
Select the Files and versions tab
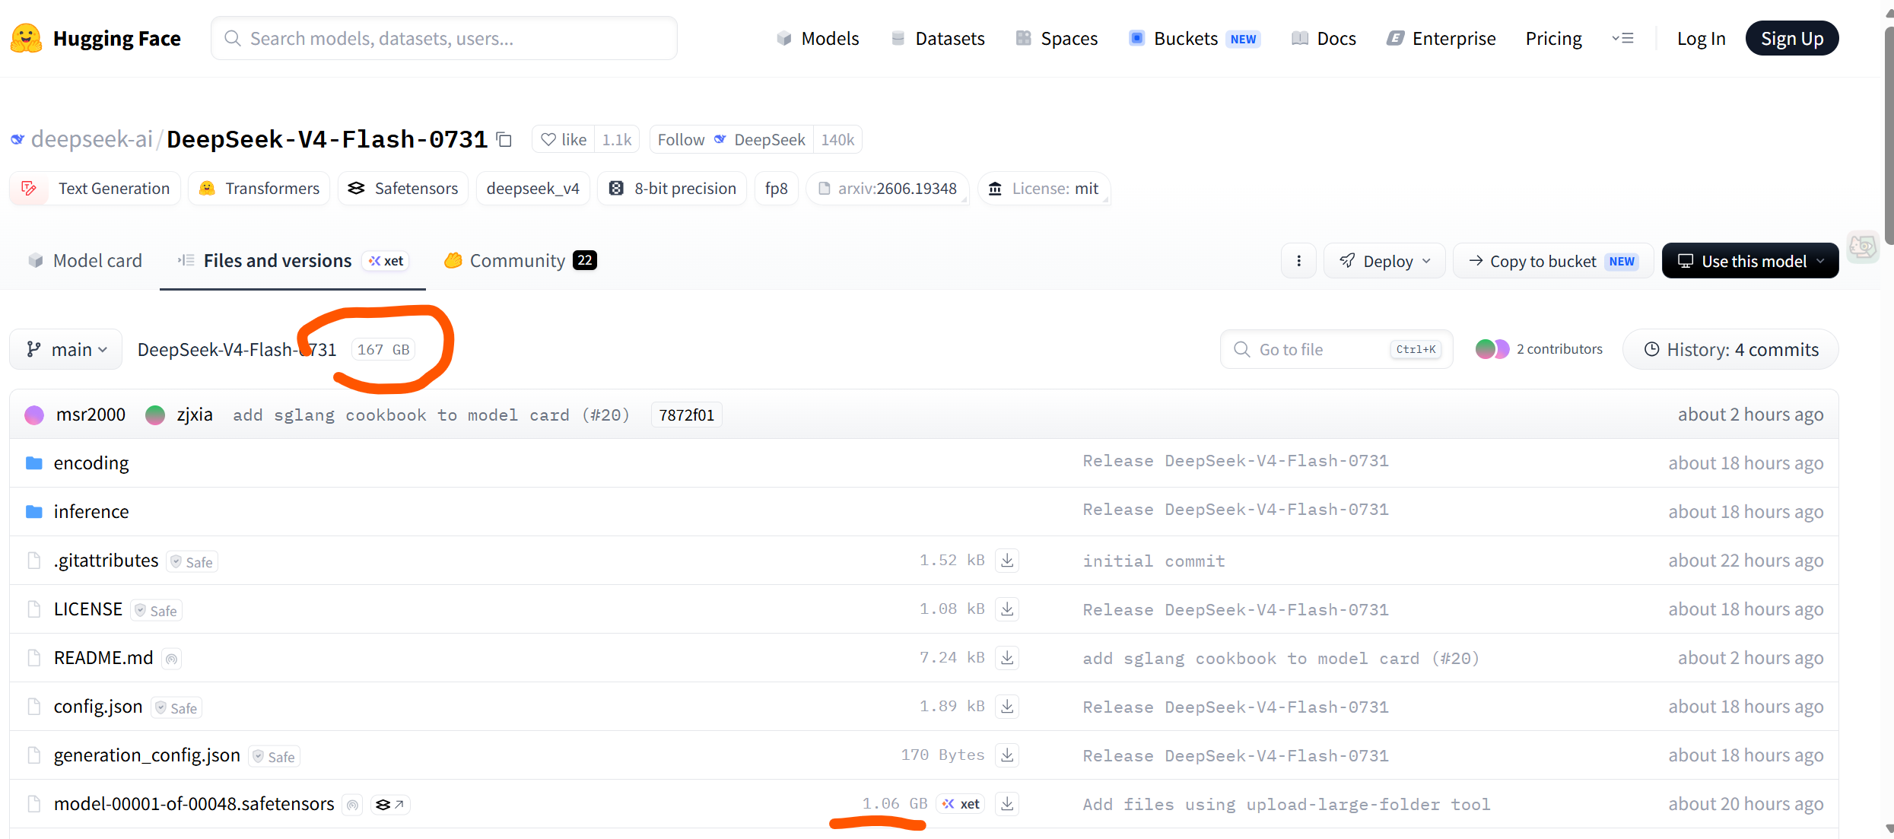293,261
